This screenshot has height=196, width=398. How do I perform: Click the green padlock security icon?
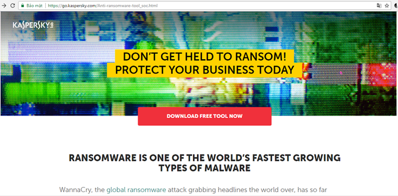[x=22, y=5]
